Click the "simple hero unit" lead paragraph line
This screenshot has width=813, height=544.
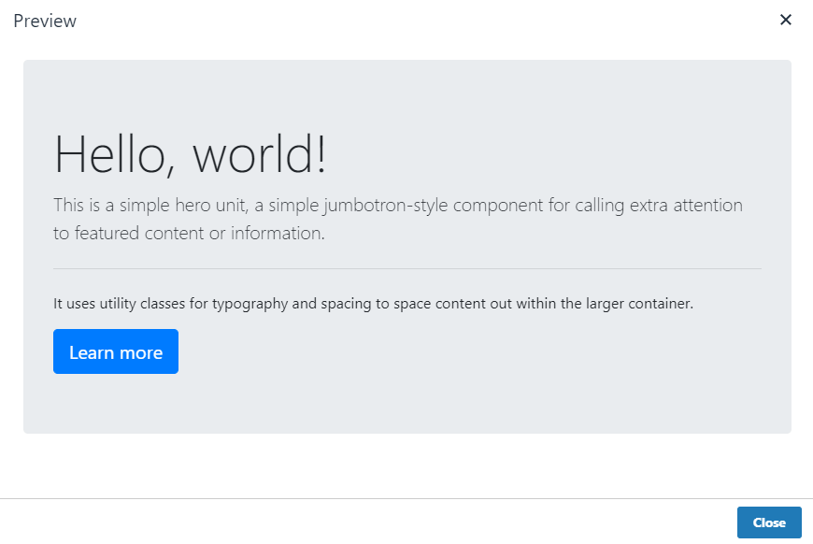point(398,206)
